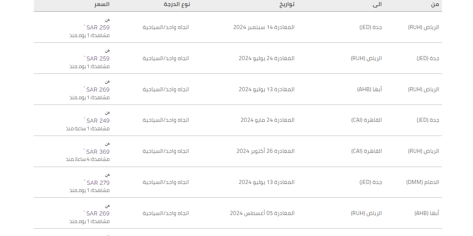Click الرياض (RUH) origin in first row
The width and height of the screenshot is (473, 236).
point(423,27)
